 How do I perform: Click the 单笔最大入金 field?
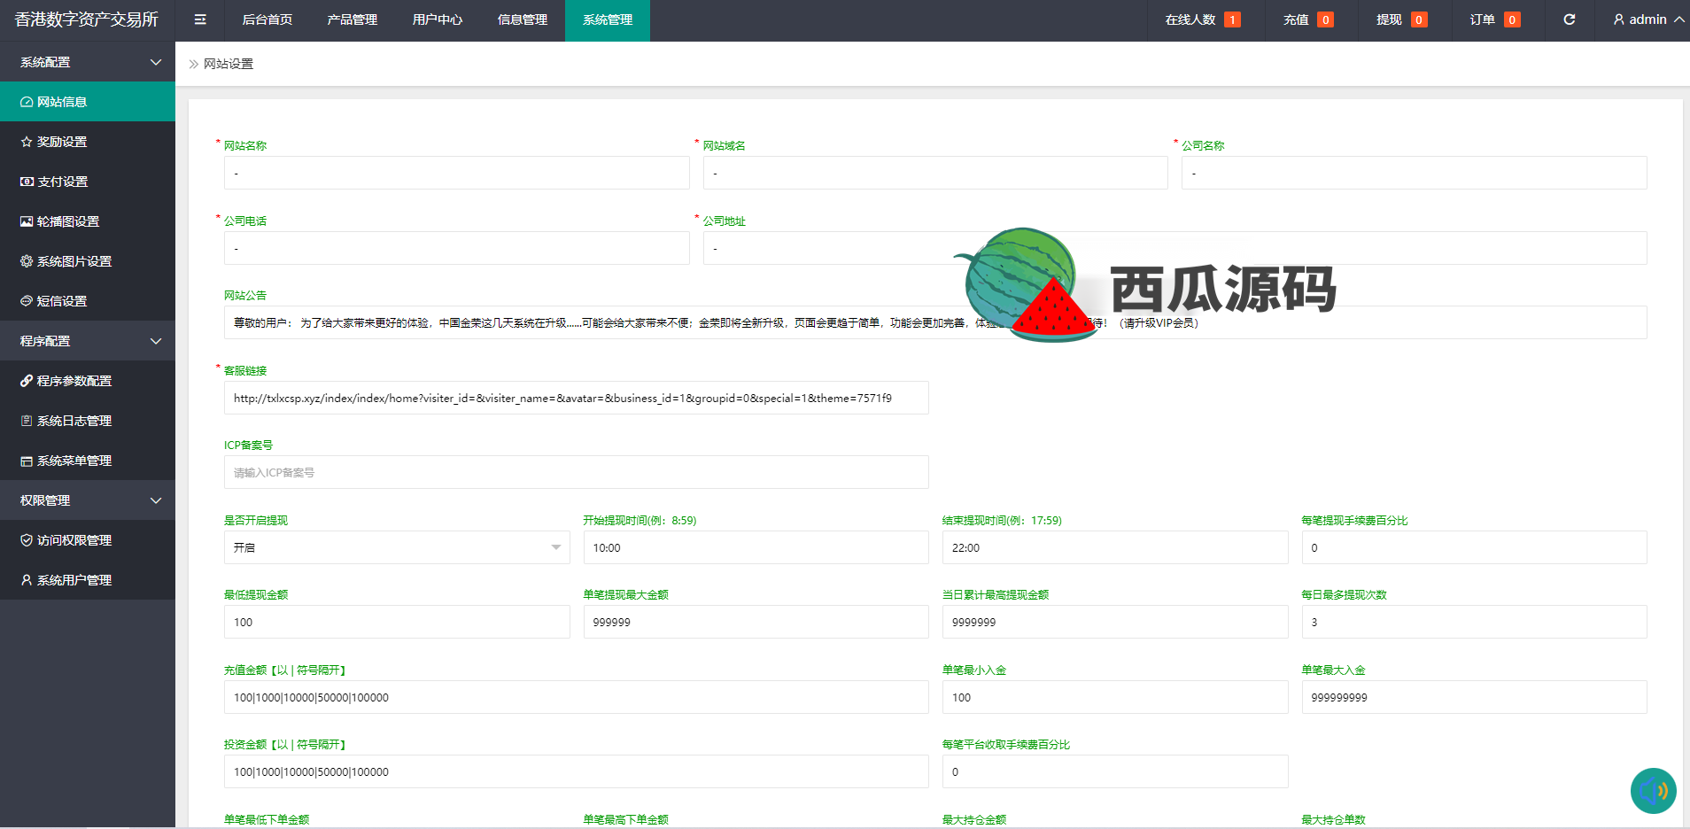point(1474,697)
